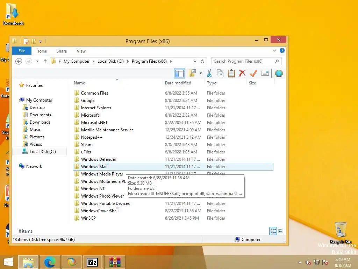Screen dimensions: 358x269
Task: Select Network in the navigation pane
Action: 34,166
